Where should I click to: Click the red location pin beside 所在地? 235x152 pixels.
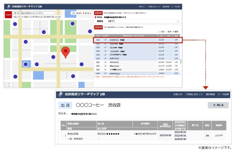(95, 17)
